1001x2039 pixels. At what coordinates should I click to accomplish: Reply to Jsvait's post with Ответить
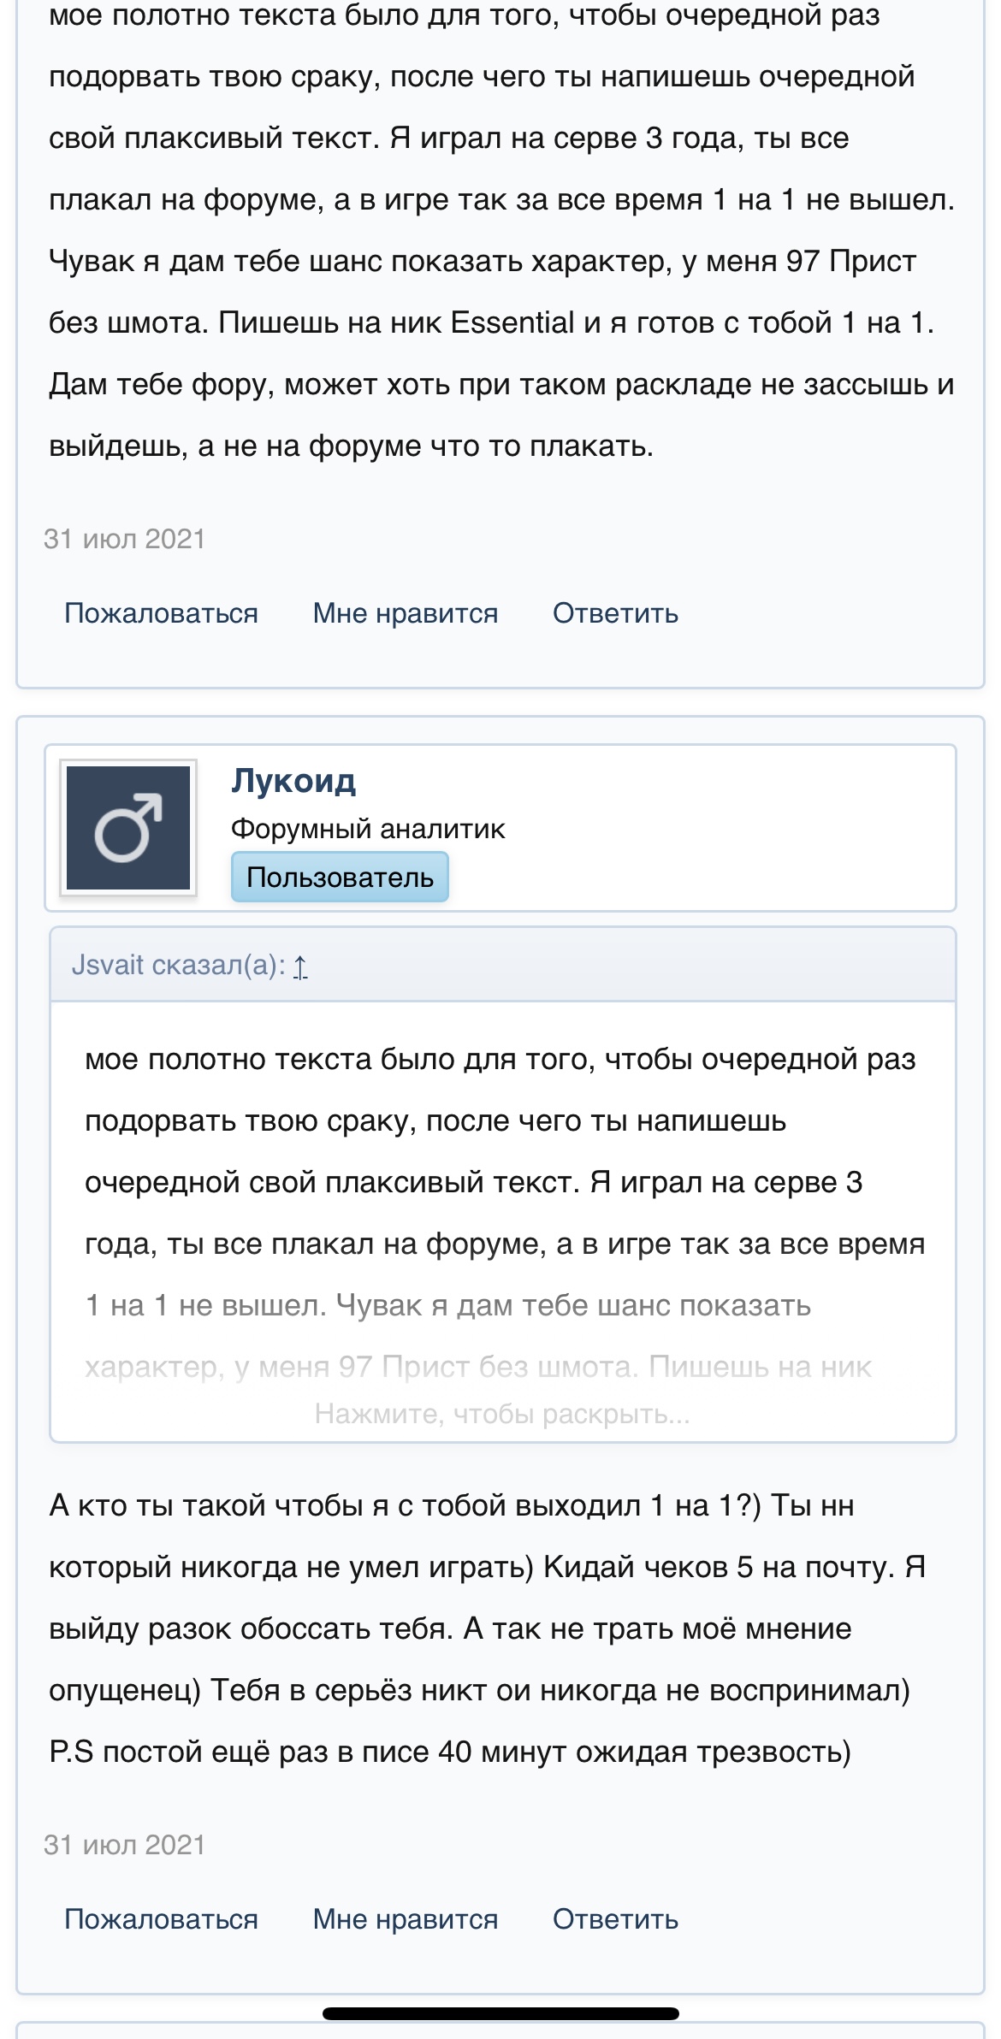tap(615, 613)
